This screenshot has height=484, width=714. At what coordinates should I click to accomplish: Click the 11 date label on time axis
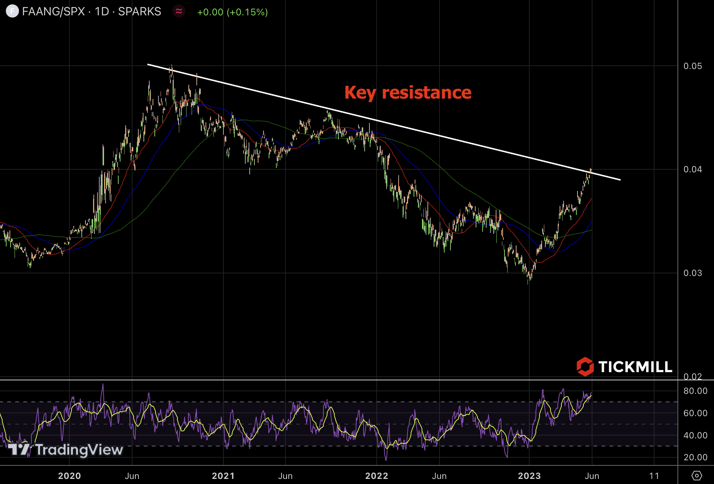point(654,476)
